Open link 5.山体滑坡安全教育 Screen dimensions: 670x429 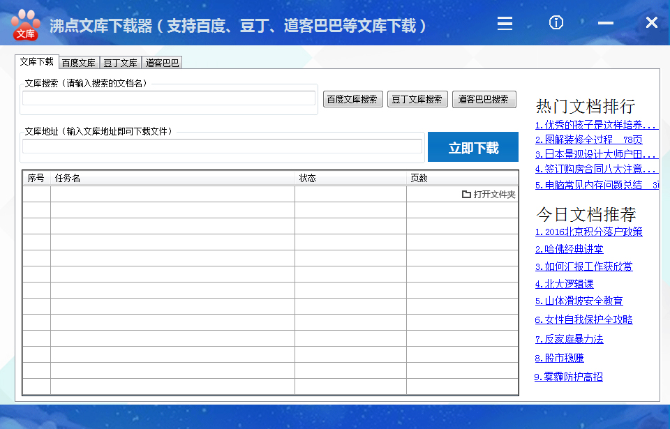pyautogui.click(x=579, y=301)
